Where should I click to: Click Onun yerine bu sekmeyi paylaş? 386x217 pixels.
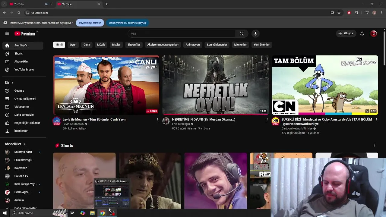click(127, 23)
